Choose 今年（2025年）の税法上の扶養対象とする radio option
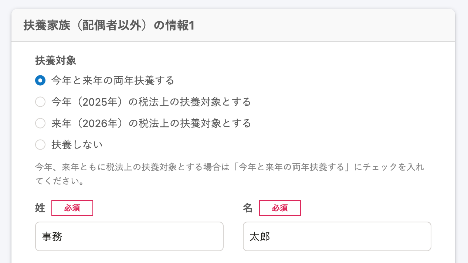This screenshot has height=263, width=468. [40, 102]
